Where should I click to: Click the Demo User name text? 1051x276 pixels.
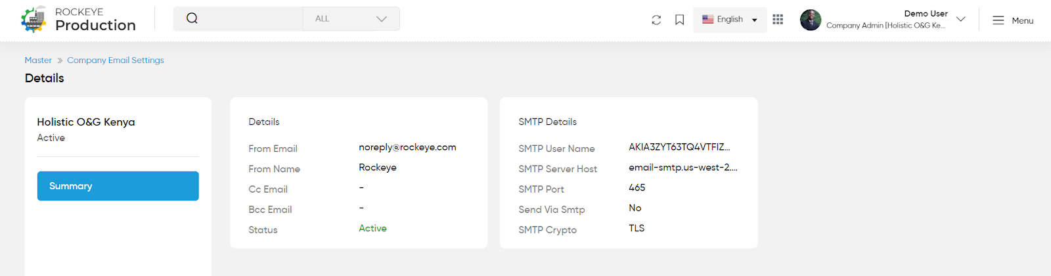(x=926, y=13)
